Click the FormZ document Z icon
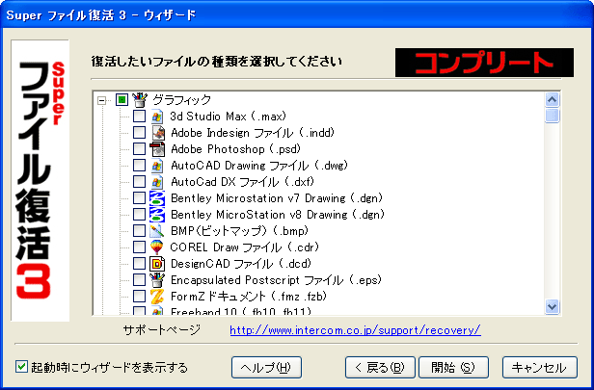Viewport: 594px width, 390px height. (x=157, y=297)
